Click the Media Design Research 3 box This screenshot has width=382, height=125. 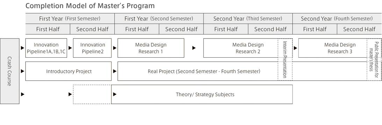[333, 48]
